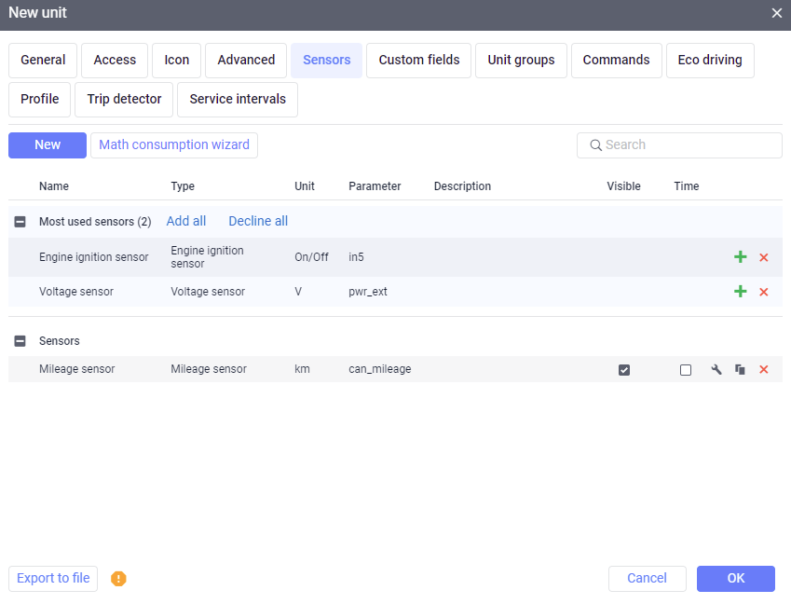The width and height of the screenshot is (791, 604).
Task: Switch to the Custom fields tab
Action: (419, 60)
